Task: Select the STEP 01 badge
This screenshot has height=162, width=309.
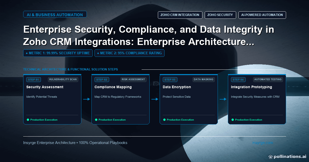Action: pyautogui.click(x=33, y=80)
